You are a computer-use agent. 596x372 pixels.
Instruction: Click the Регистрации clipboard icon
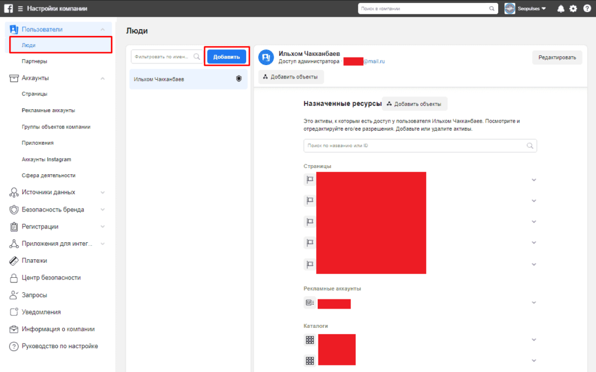click(14, 227)
